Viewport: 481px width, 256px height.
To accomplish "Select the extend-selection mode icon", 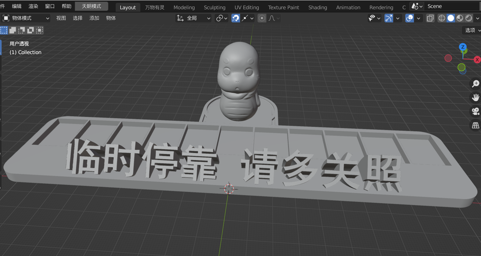I will coord(12,30).
